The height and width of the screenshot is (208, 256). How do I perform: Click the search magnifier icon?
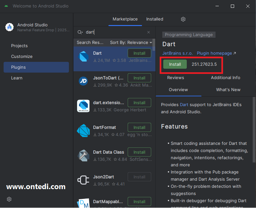80,32
